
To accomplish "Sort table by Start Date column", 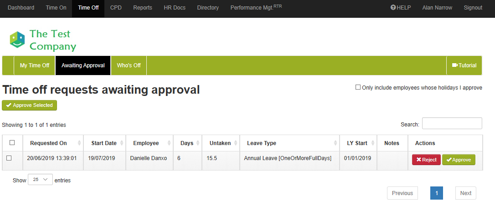I will coord(104,143).
